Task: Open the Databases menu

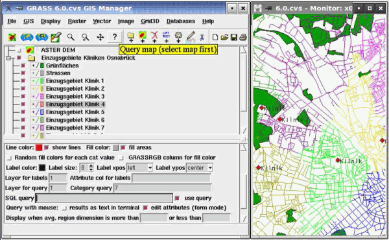Action: [x=181, y=21]
